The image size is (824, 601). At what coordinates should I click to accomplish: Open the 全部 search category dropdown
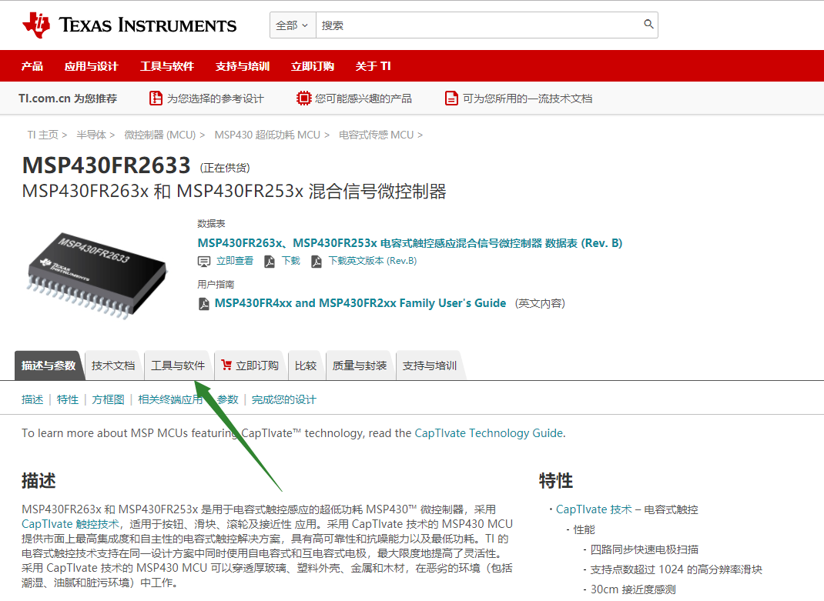point(292,25)
